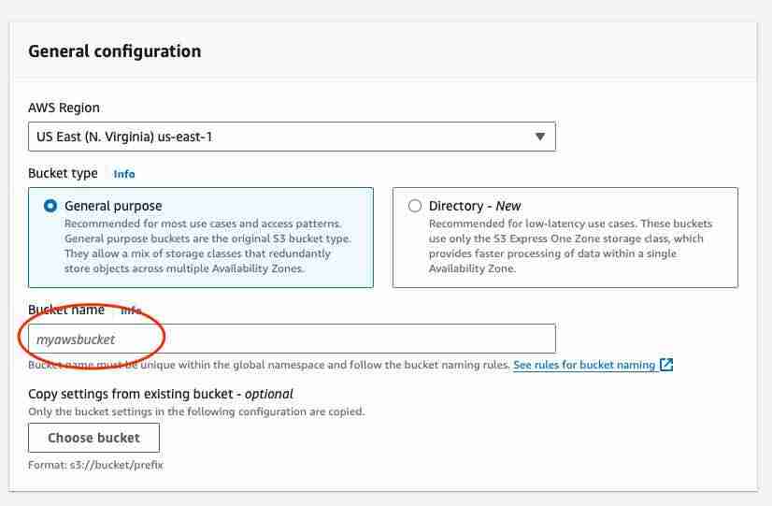Click the AWS Region label
This screenshot has width=772, height=506.
pyautogui.click(x=64, y=108)
